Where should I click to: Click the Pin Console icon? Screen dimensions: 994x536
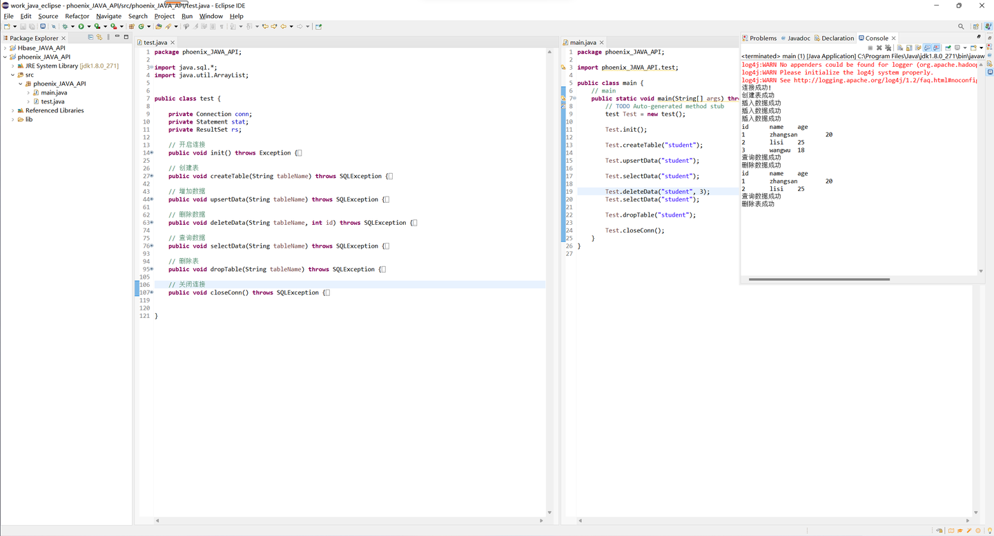[948, 48]
